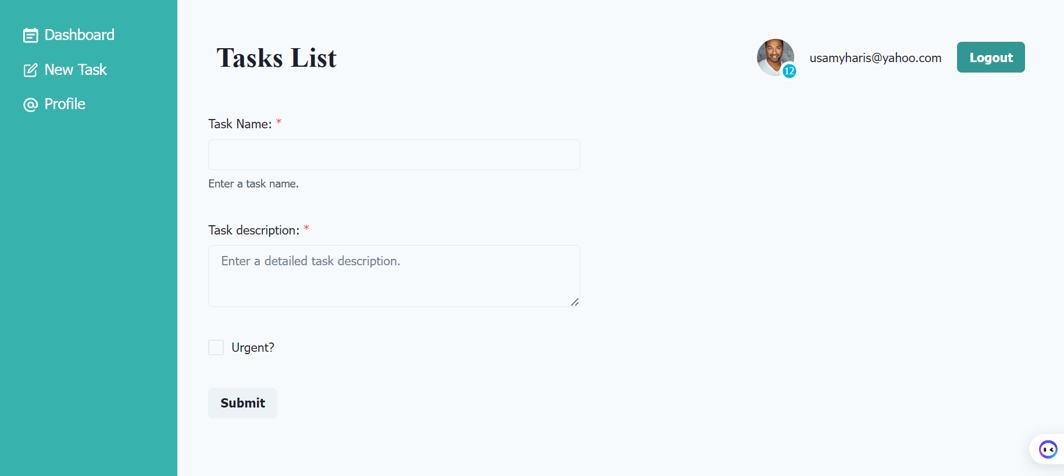Image resolution: width=1064 pixels, height=476 pixels.
Task: Click the usamyharis@yahoo.com email text
Action: point(875,57)
